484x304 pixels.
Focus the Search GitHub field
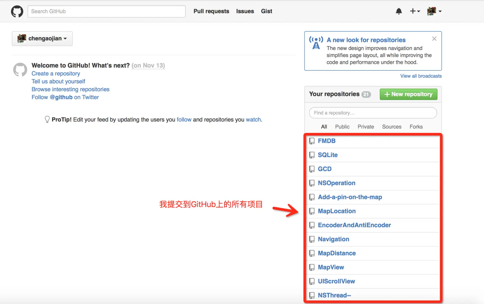(106, 11)
